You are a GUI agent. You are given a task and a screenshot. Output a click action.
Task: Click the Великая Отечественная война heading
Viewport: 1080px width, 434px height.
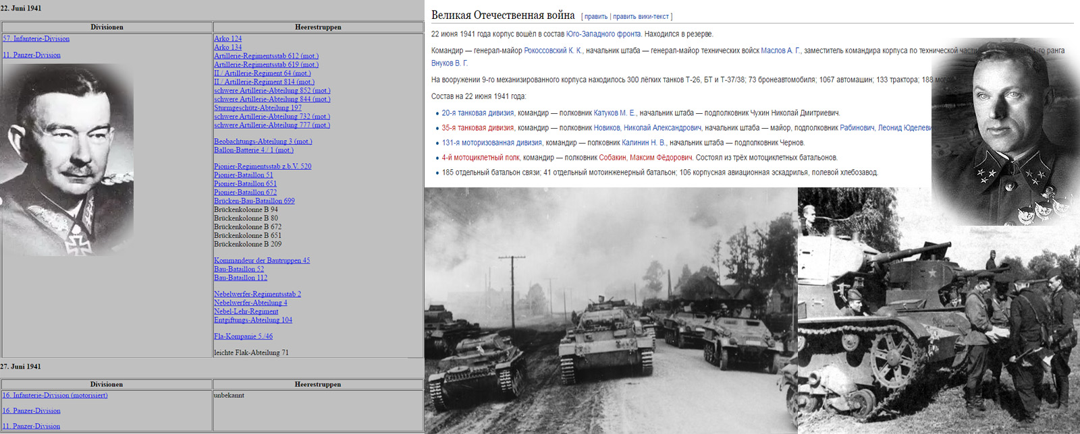(503, 15)
